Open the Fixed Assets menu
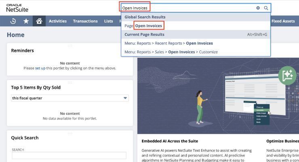Image resolution: width=299 pixels, height=162 pixels. pyautogui.click(x=283, y=21)
